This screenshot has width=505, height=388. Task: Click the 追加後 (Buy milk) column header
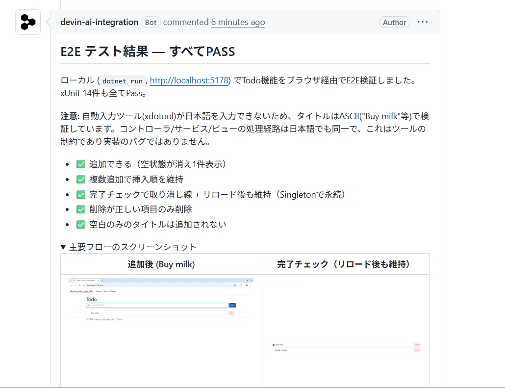pos(161,264)
